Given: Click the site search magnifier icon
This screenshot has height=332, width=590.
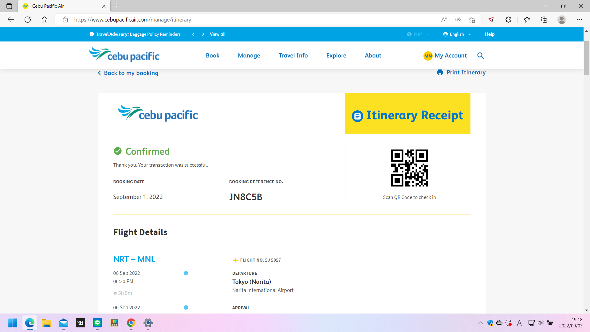Looking at the screenshot, I should click(x=481, y=56).
